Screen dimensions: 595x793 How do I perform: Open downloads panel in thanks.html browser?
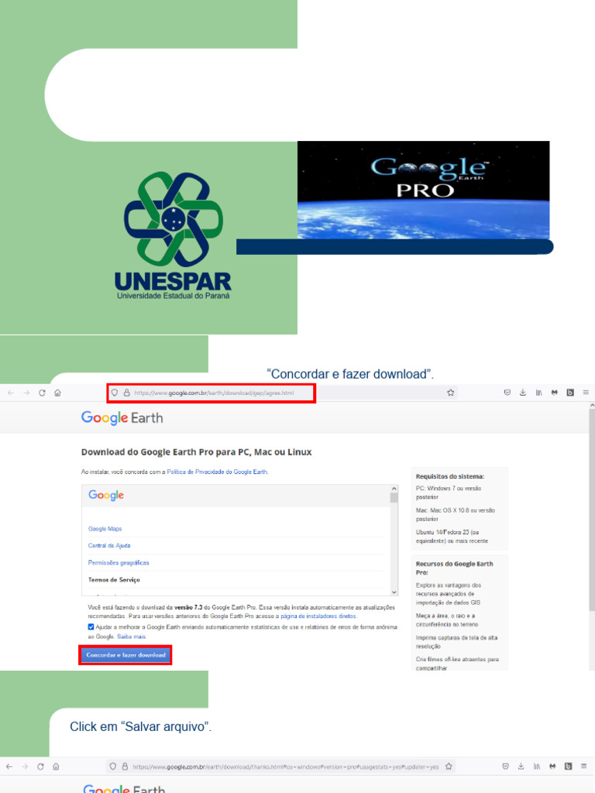point(521,767)
